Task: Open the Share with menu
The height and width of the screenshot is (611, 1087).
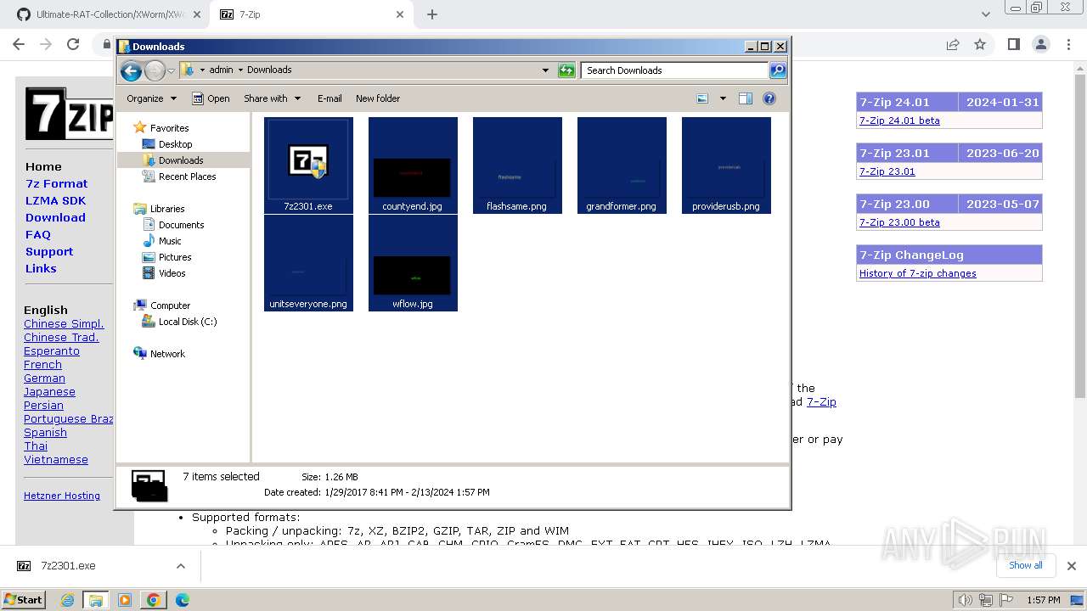Action: (272, 98)
